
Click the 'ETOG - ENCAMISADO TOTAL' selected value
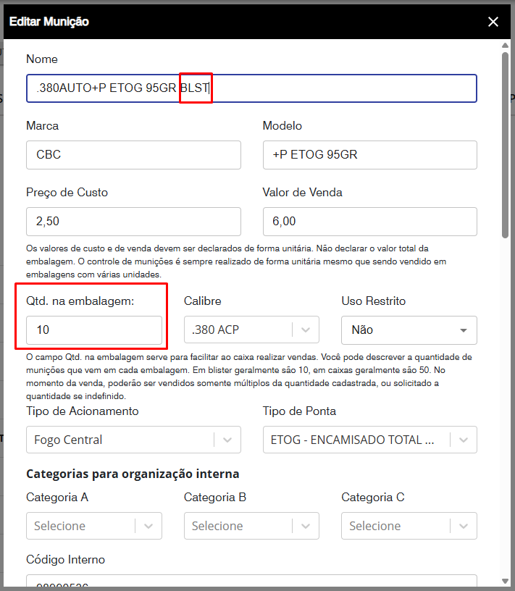pos(351,440)
